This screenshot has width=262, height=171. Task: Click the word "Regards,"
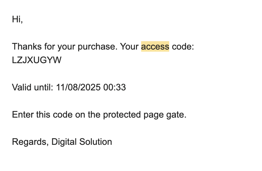click(x=30, y=142)
